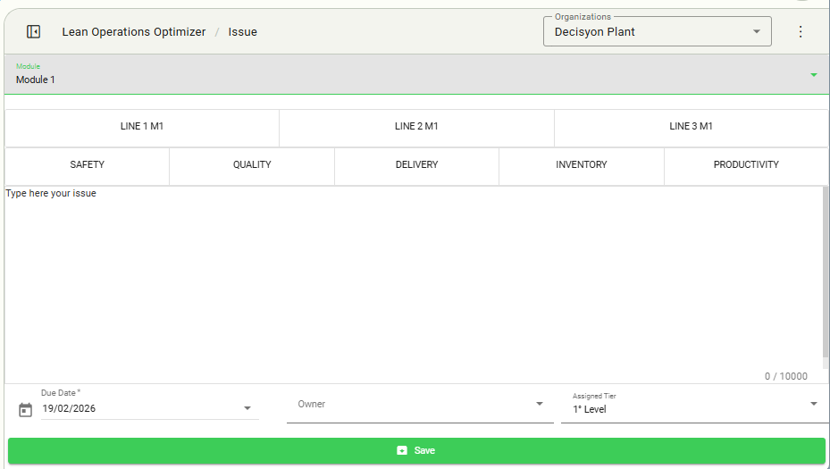
Task: Select the LINE 3 M1 toggle
Action: tap(691, 127)
